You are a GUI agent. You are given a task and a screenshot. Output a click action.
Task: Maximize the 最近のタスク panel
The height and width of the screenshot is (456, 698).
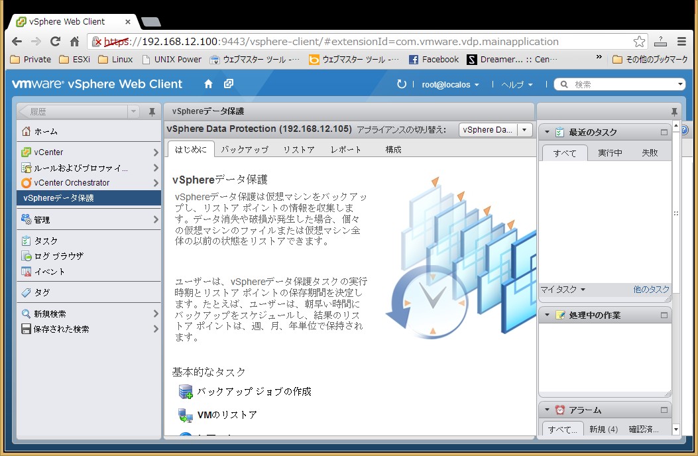pyautogui.click(x=664, y=133)
